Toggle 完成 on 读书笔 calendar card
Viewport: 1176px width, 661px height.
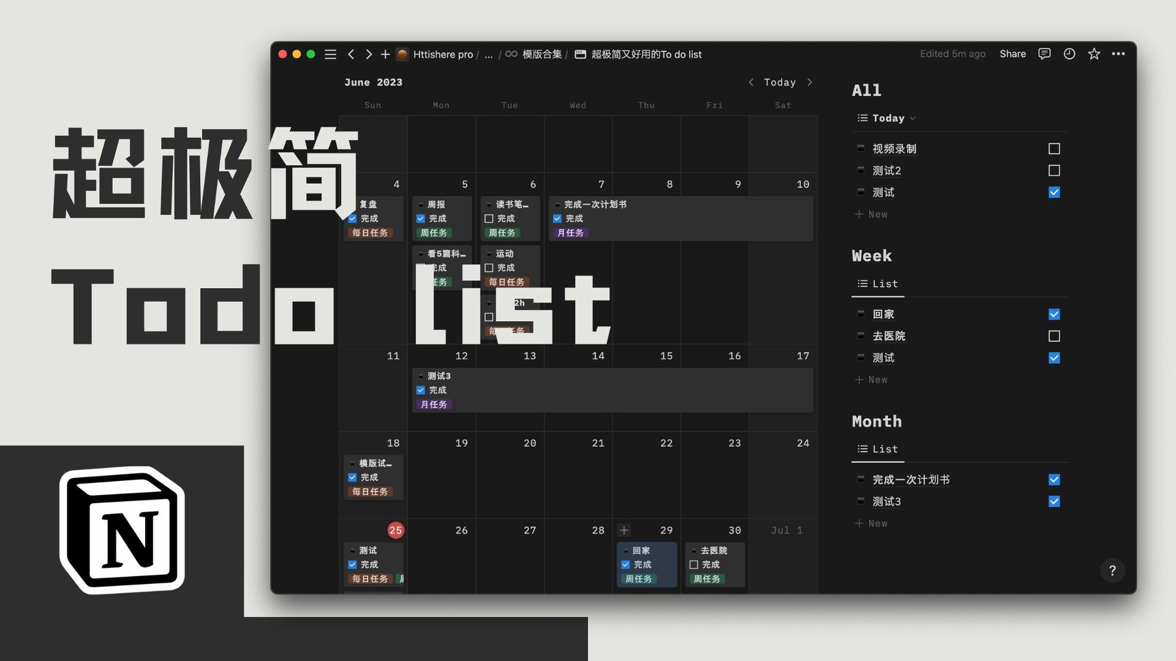[x=489, y=218]
